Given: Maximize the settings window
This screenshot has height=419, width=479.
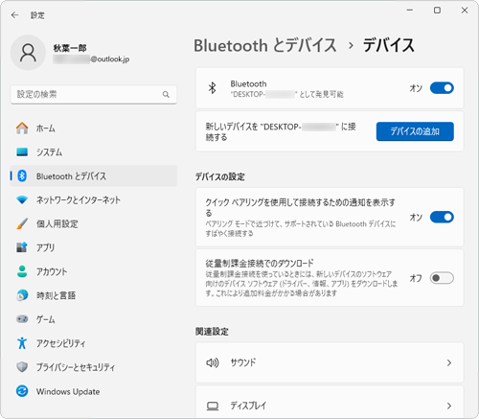Looking at the screenshot, I should 437,11.
